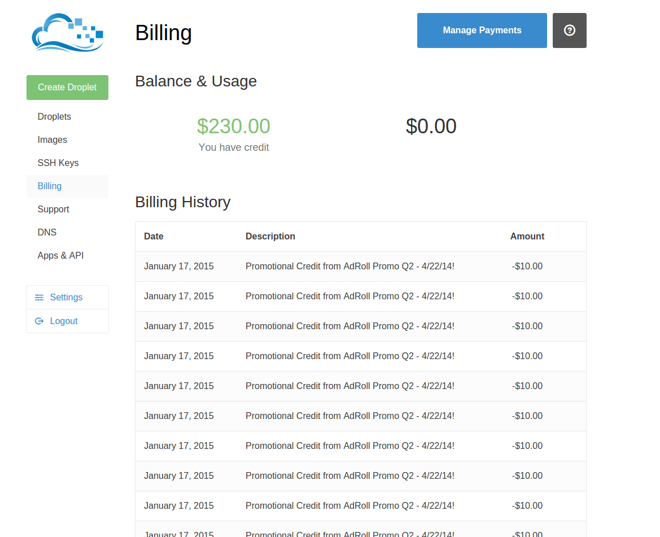Click the Manage Payments button
660x537 pixels.
pyautogui.click(x=482, y=30)
